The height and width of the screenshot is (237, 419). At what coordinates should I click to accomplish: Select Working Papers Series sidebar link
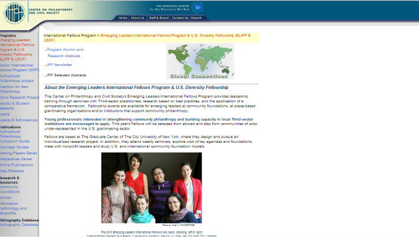click(x=18, y=153)
